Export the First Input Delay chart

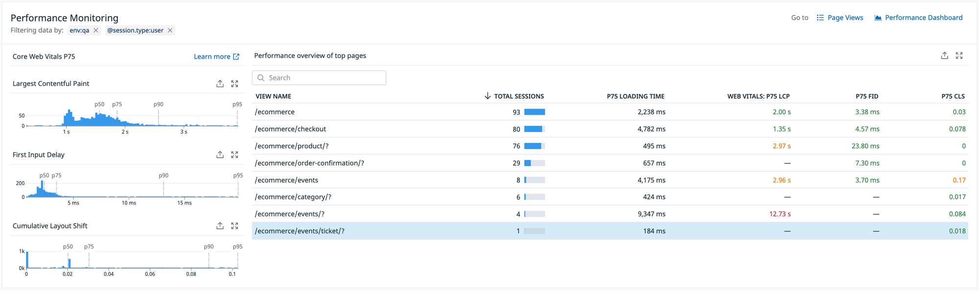[x=220, y=155]
